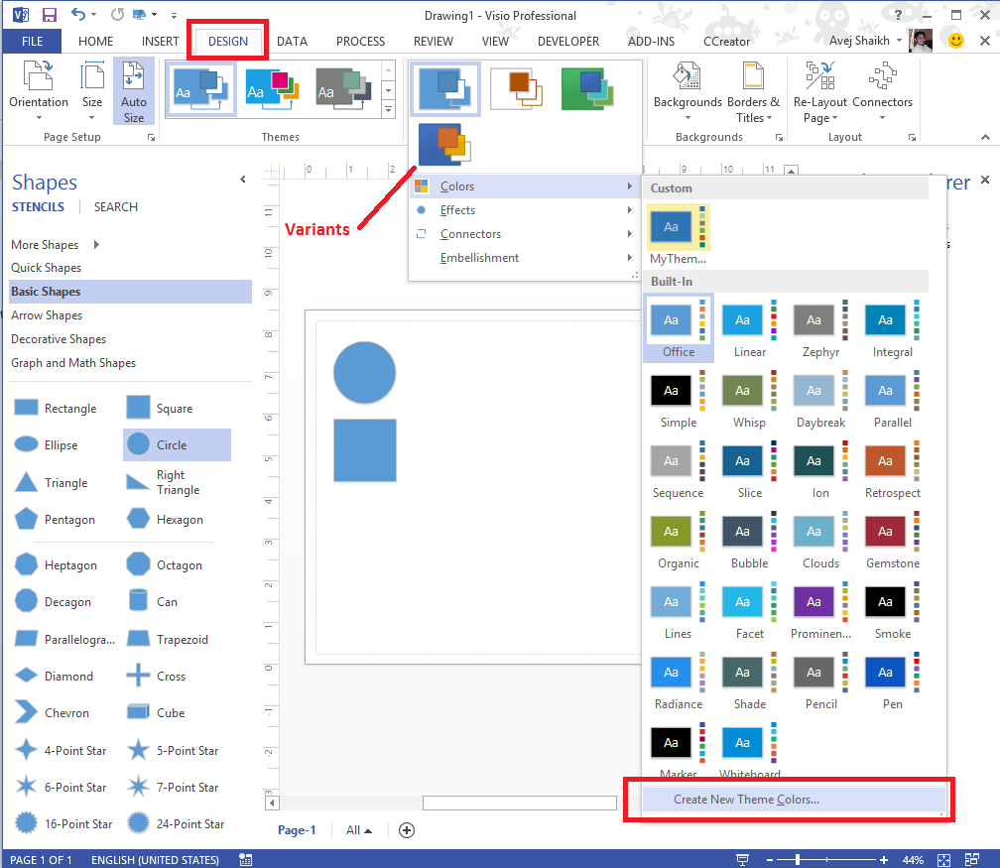Add a new page with plus button
Viewport: 1000px width, 868px height.
click(x=407, y=829)
